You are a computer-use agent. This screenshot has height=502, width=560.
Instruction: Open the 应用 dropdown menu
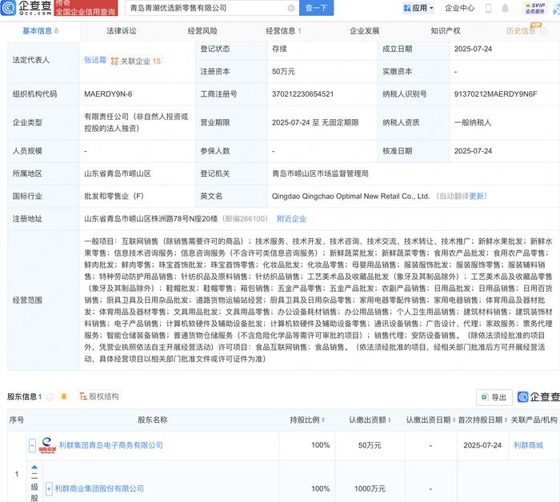[418, 8]
